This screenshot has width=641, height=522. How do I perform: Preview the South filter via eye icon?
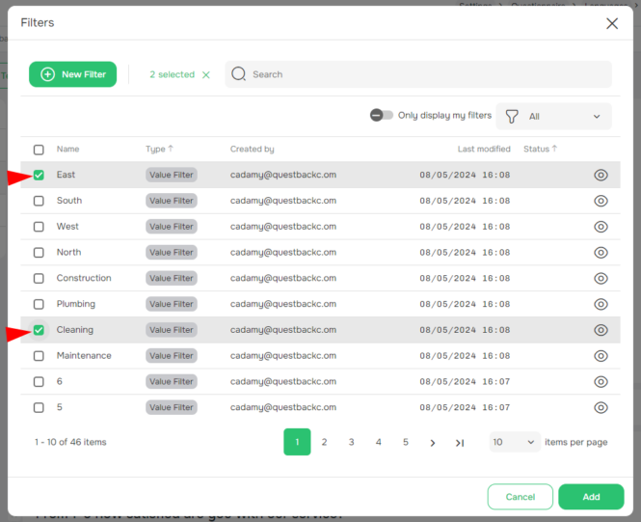pos(601,201)
